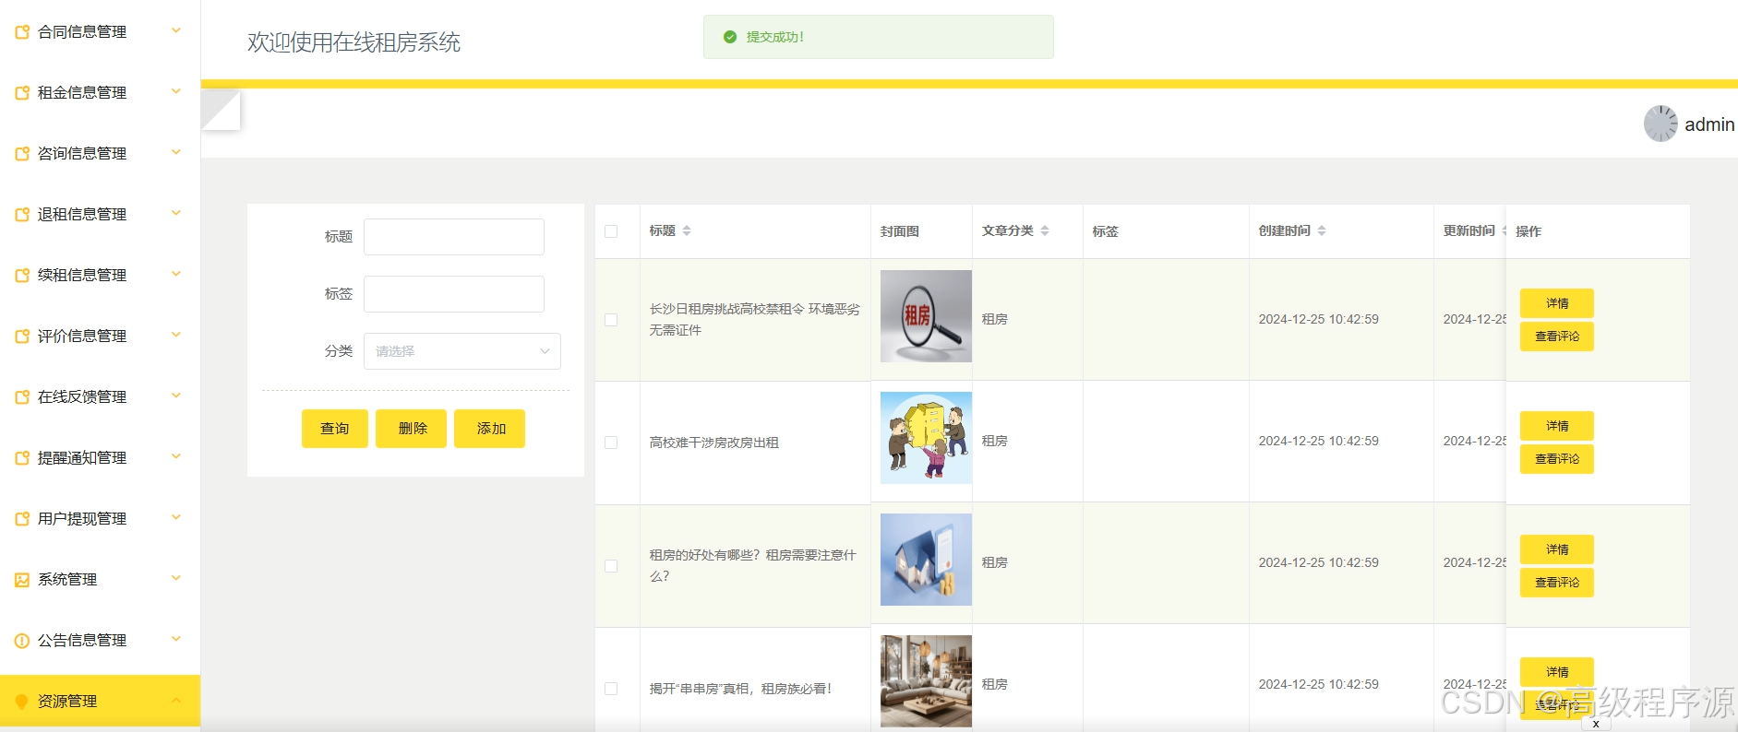Open 详情 for 长沙日租房挑战高校禁租令 article
Image resolution: width=1738 pixels, height=732 pixels.
pos(1557,303)
